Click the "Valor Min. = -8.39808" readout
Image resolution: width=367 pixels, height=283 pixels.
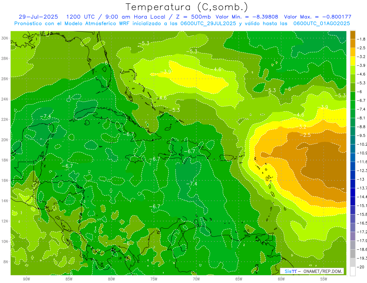point(247,17)
